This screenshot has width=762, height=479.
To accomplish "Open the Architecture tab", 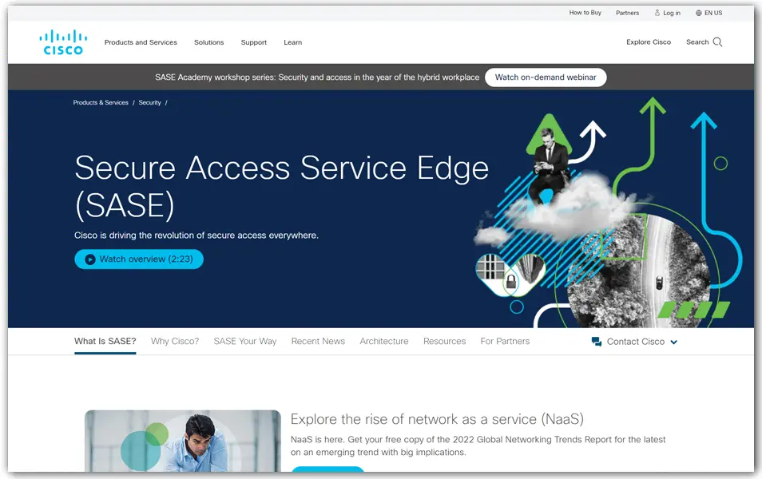I will coord(384,341).
